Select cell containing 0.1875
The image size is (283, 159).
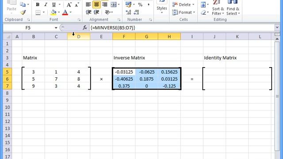click(x=146, y=79)
